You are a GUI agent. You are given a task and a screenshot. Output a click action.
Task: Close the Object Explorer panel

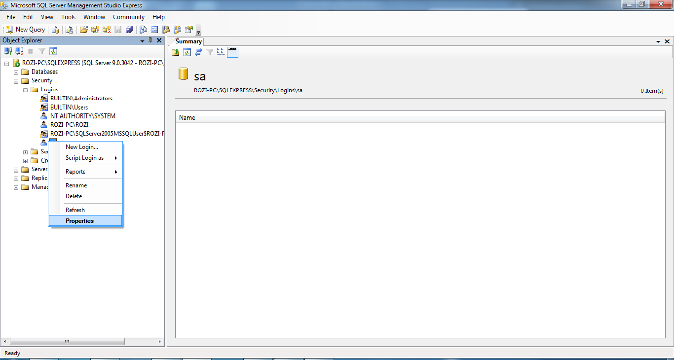(x=159, y=40)
